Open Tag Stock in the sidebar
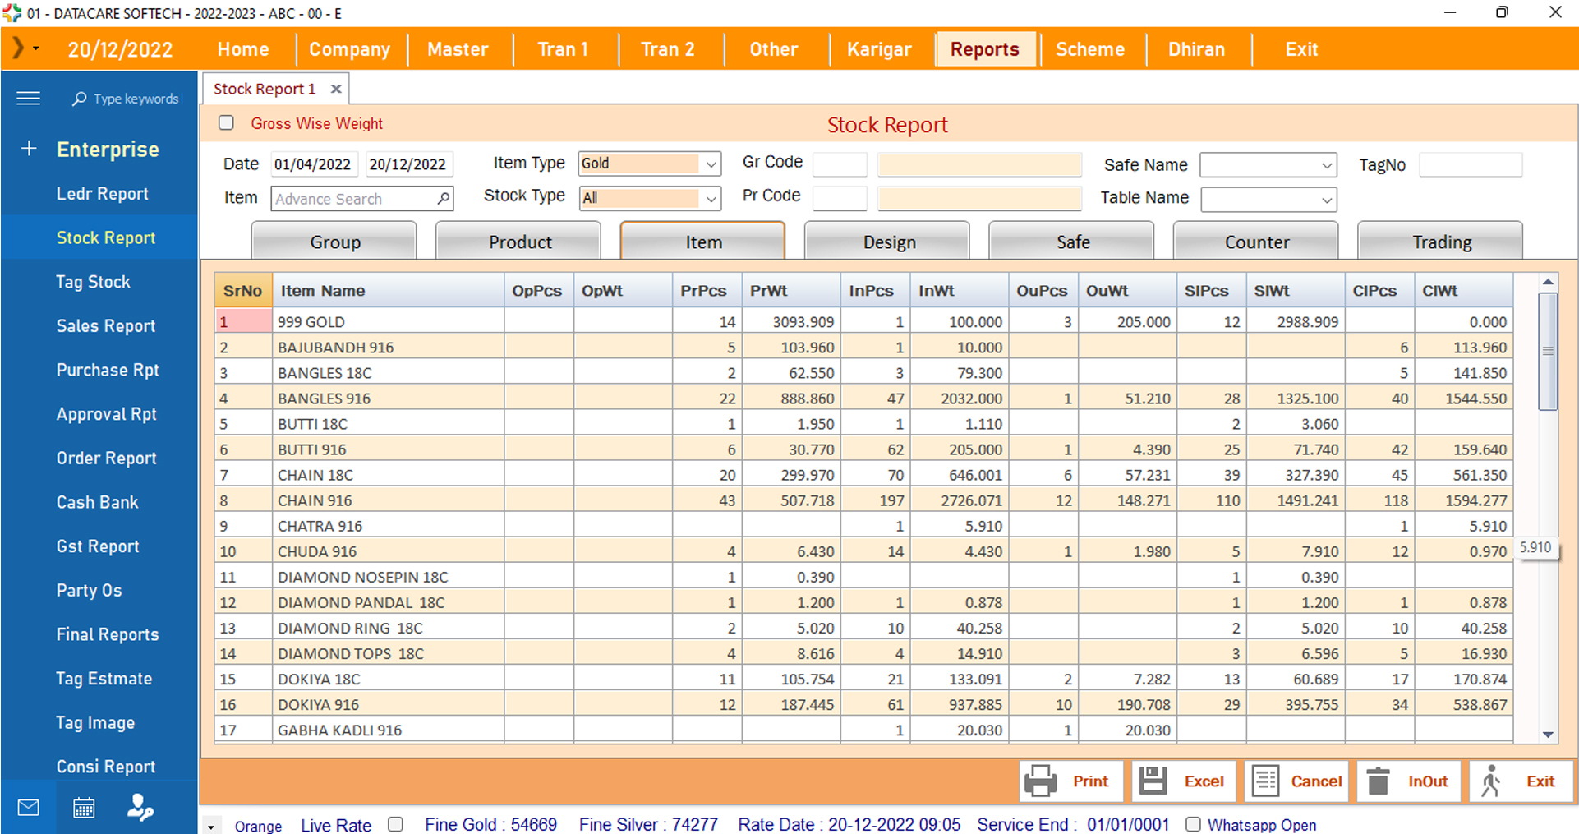Image resolution: width=1579 pixels, height=834 pixels. [93, 282]
